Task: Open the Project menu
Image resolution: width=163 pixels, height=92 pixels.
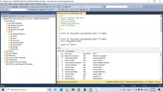Action: pos(21,4)
